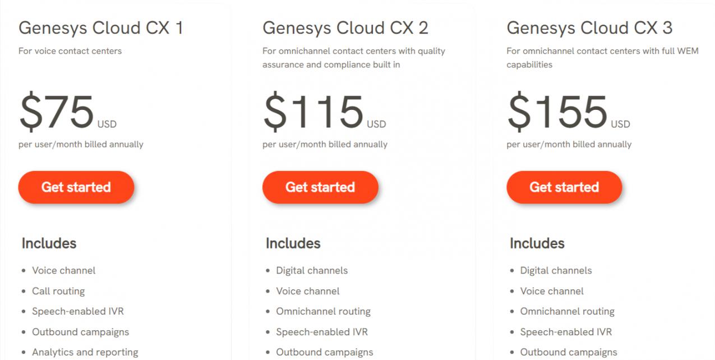This screenshot has height=360, width=715.
Task: Click Digital channels in CX 2 list
Action: click(312, 270)
